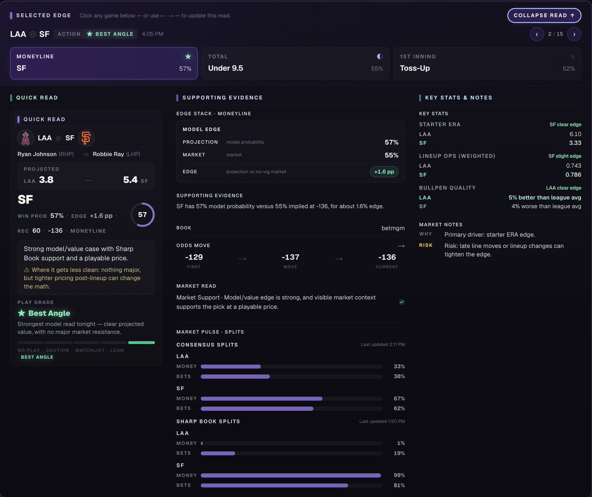
Task: Click LAA projected score 3.8
Action: (46, 180)
